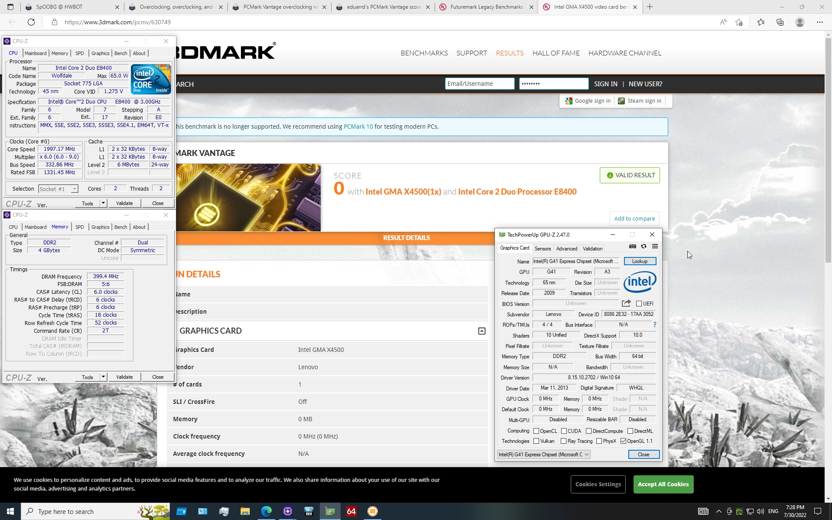Screen dimensions: 832x520
Task: Click Accept All Cookies
Action: [x=663, y=484]
